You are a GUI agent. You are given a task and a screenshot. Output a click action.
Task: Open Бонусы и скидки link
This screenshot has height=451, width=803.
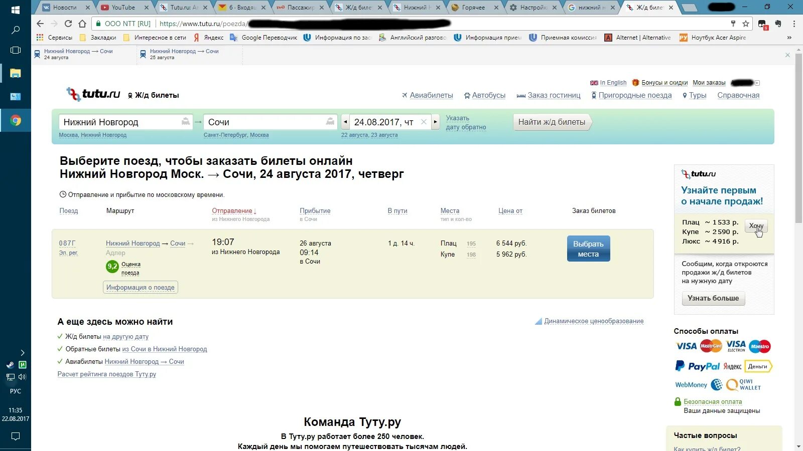[x=664, y=83]
